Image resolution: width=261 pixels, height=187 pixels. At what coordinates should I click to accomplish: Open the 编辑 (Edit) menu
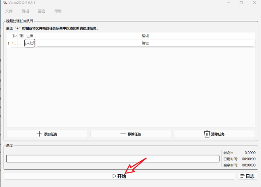(25, 11)
